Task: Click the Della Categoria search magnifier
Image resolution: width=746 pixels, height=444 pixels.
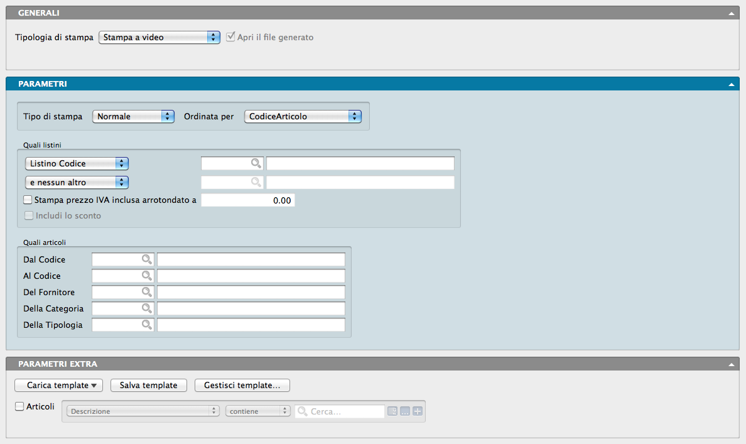Action: [146, 308]
